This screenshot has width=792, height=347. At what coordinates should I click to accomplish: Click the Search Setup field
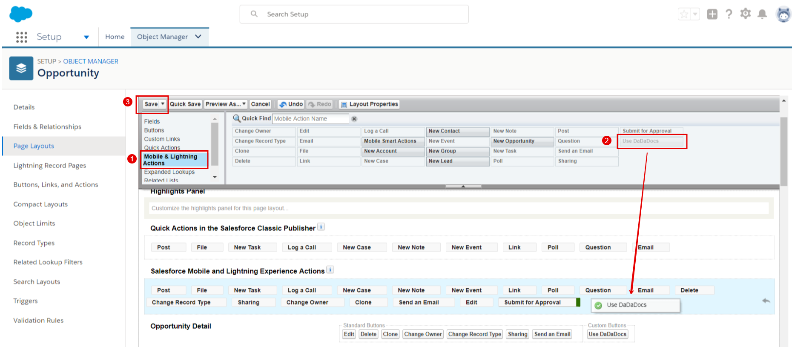coord(354,14)
